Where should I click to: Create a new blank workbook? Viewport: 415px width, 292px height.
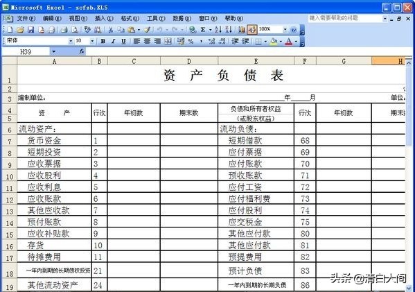point(10,30)
